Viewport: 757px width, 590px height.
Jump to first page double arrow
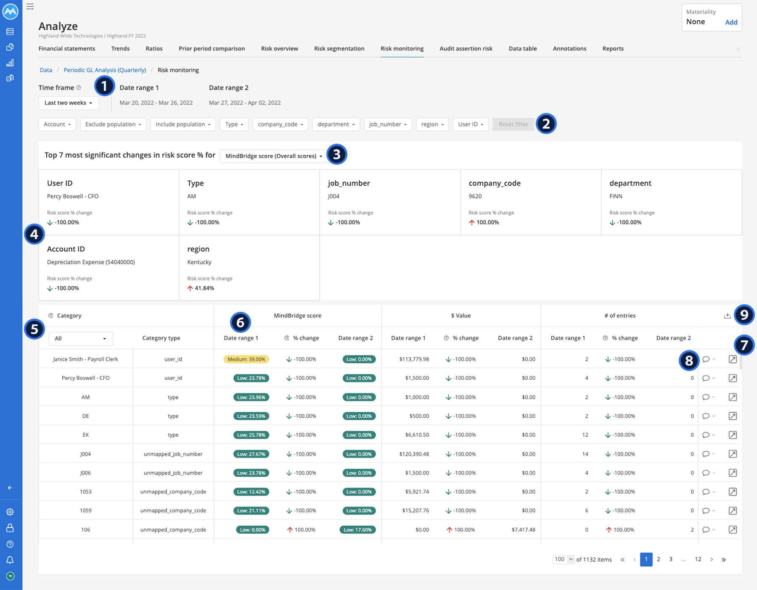coord(622,559)
